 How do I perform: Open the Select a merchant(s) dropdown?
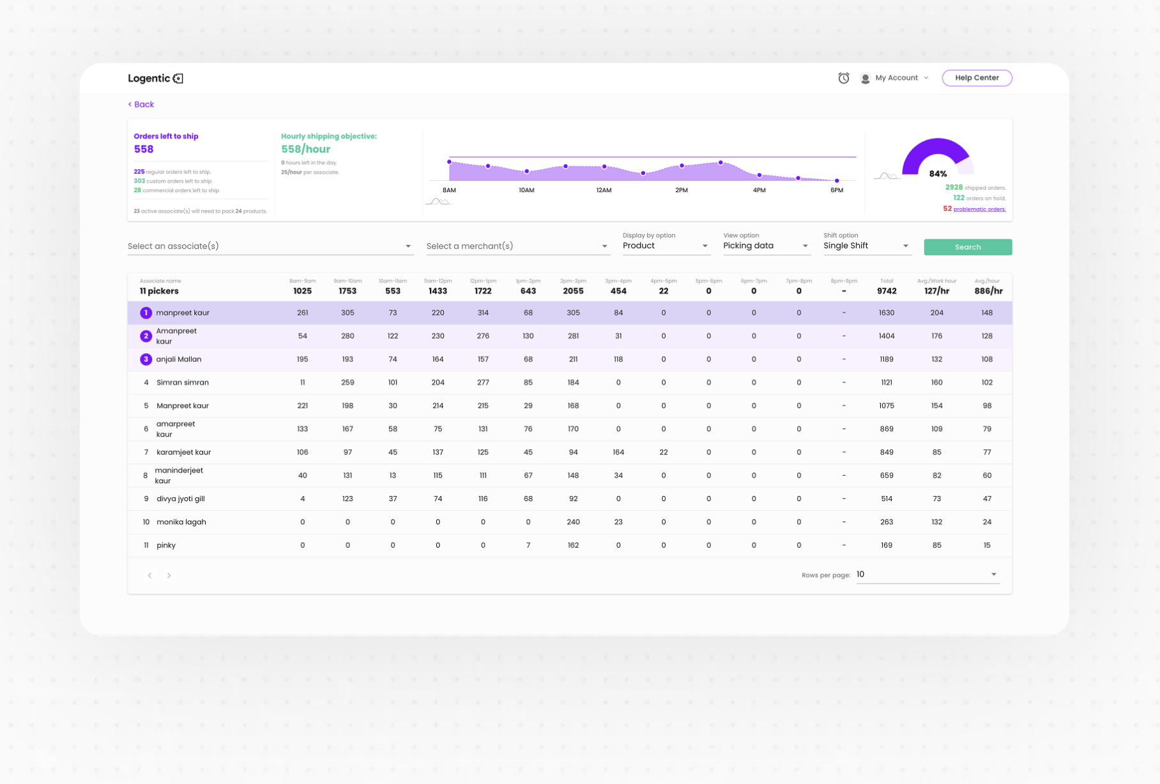coord(517,246)
